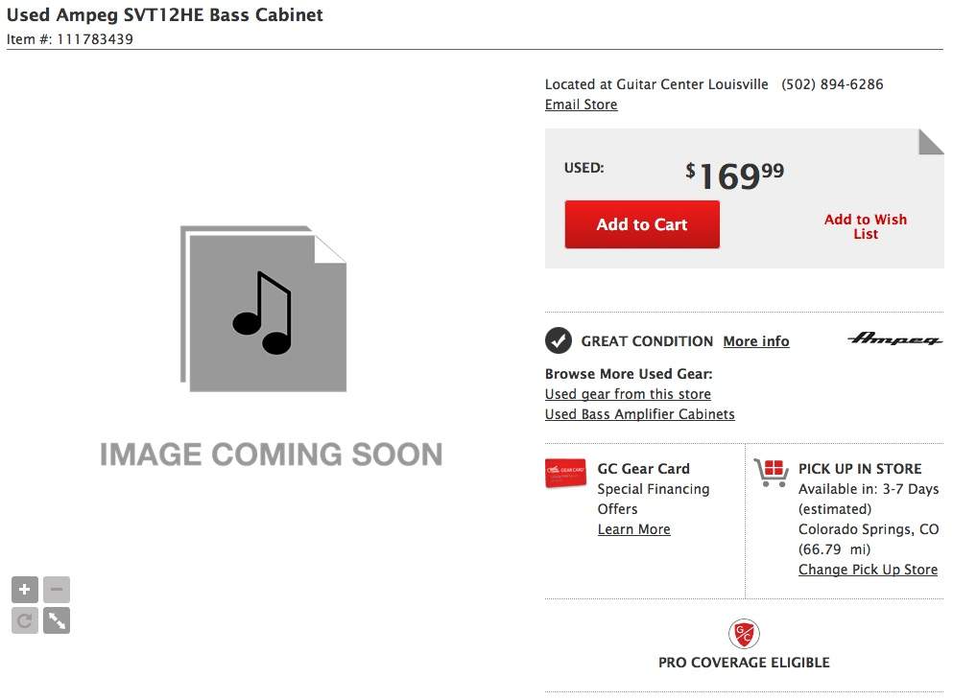
Task: Open the Used Bass Amplifier Cabinets link
Action: pyautogui.click(x=640, y=414)
